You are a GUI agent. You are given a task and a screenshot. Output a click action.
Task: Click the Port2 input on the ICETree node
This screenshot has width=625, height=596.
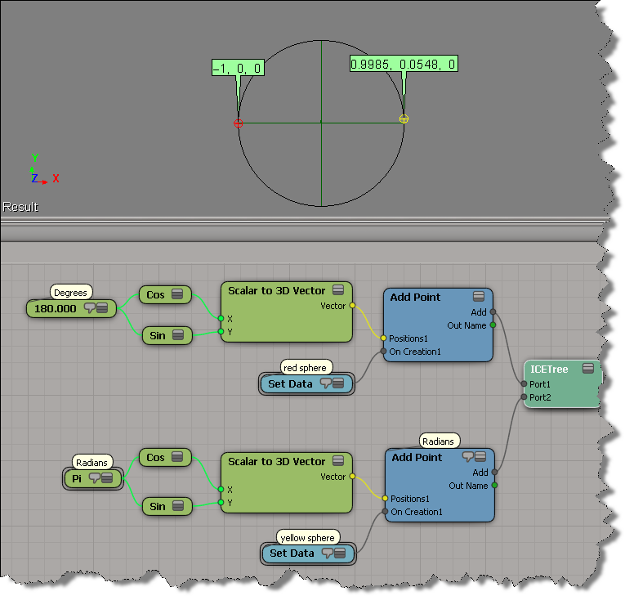525,397
